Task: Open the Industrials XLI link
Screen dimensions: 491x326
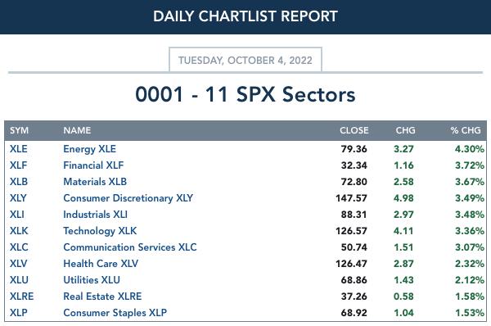Action: point(95,215)
